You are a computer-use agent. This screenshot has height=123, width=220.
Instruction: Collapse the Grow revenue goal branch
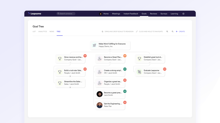pos(70,63)
